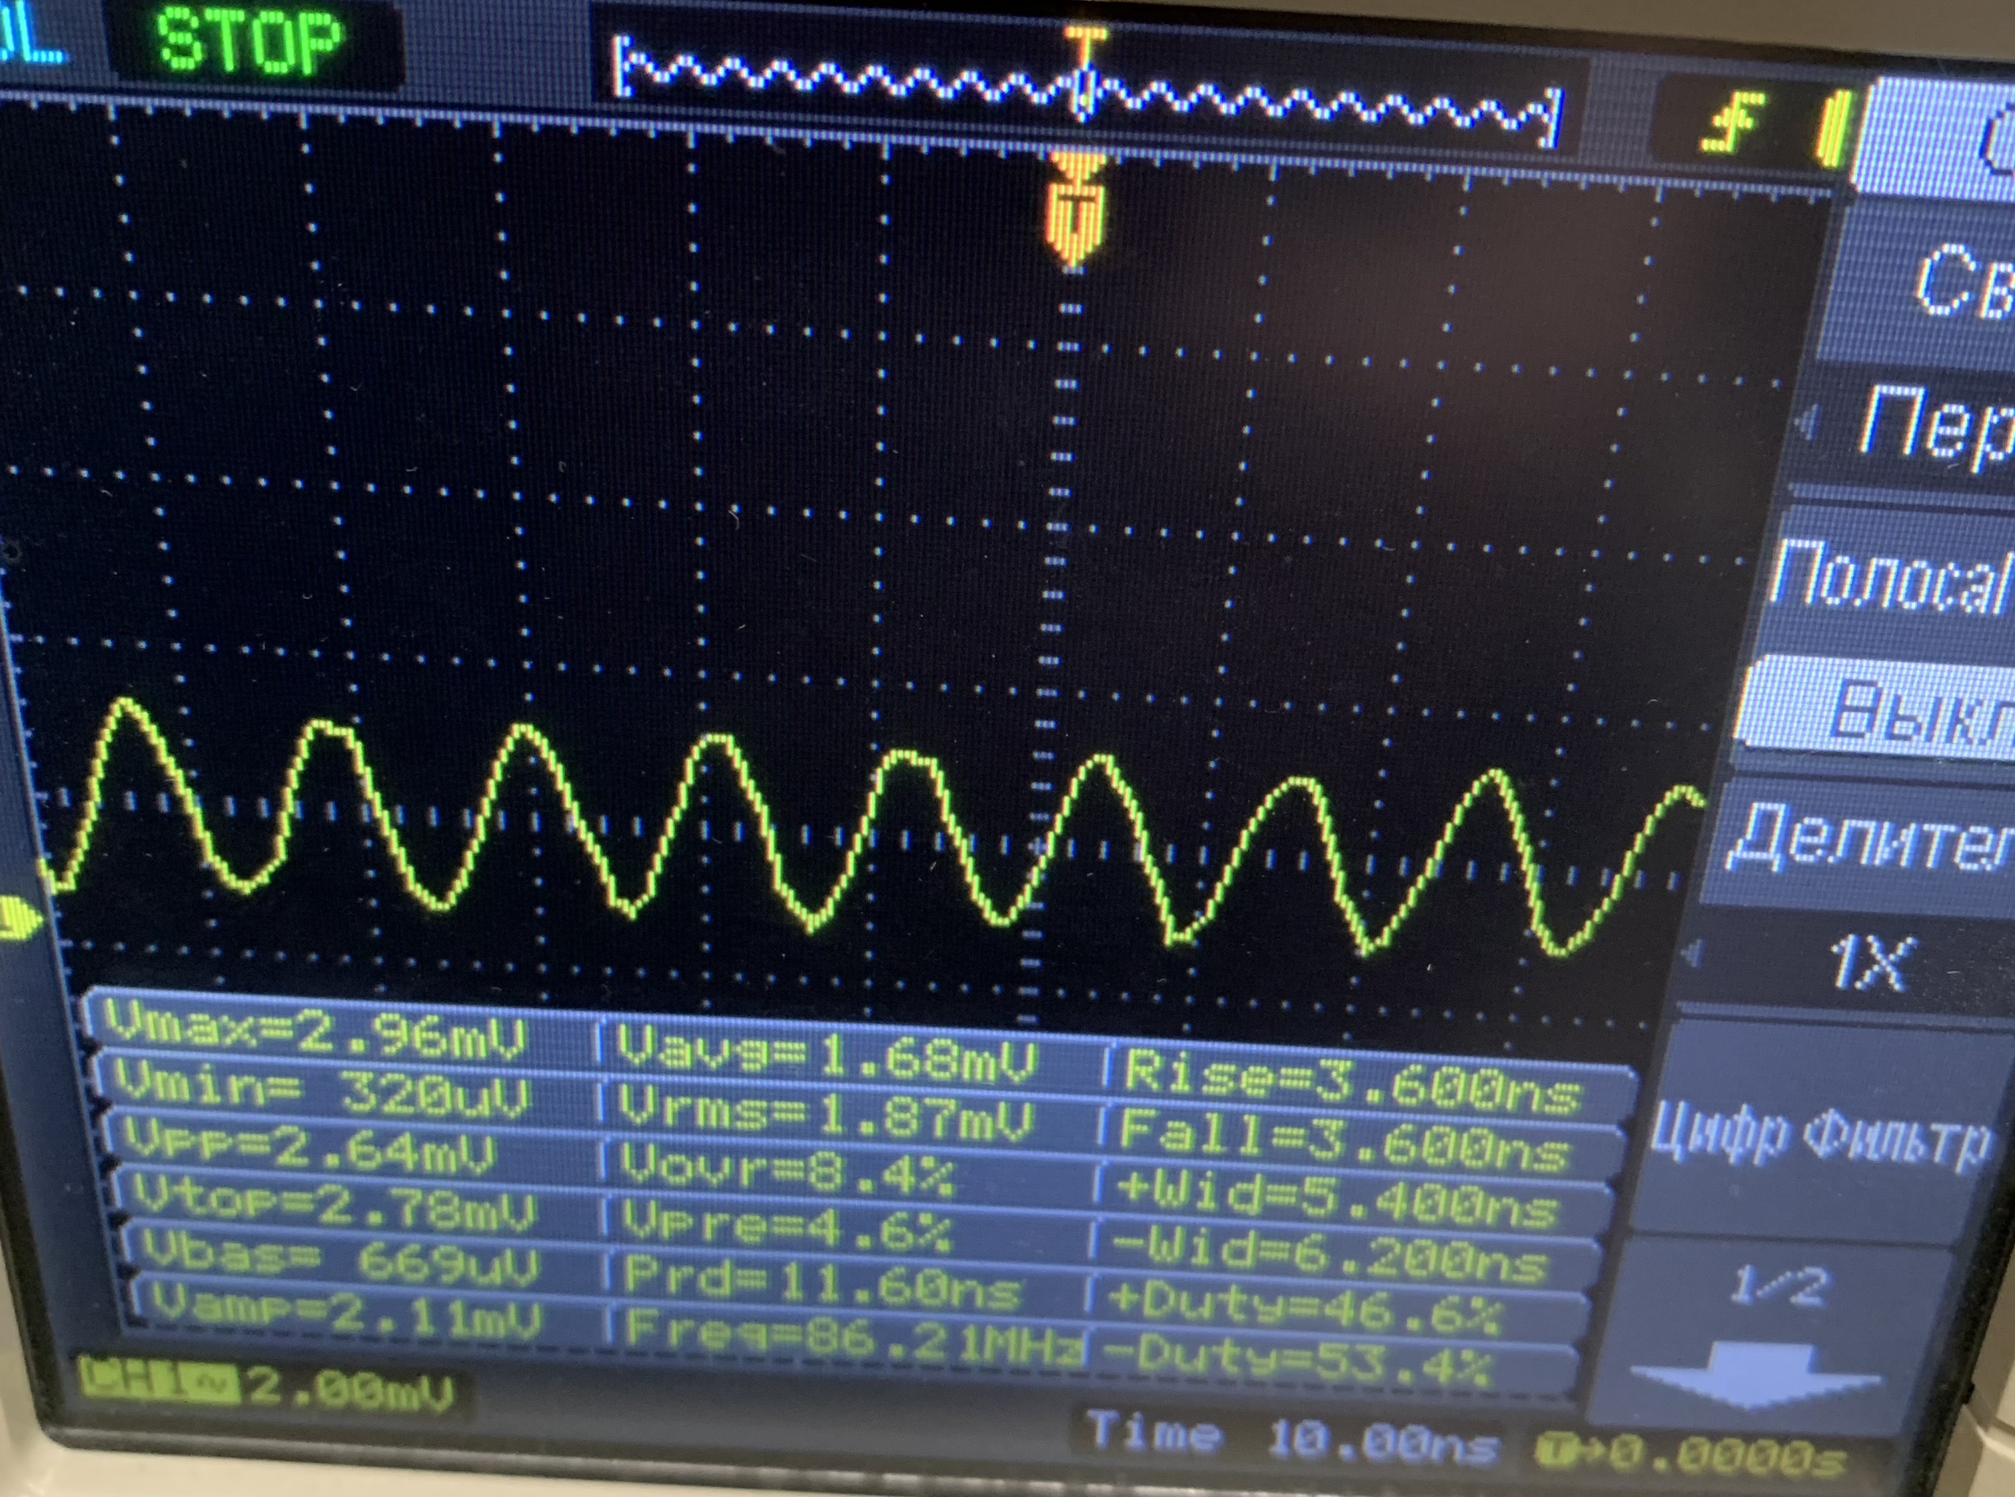Click the yellow trigger level indicator at top right
Image resolution: width=2015 pixels, height=1497 pixels.
point(1833,130)
